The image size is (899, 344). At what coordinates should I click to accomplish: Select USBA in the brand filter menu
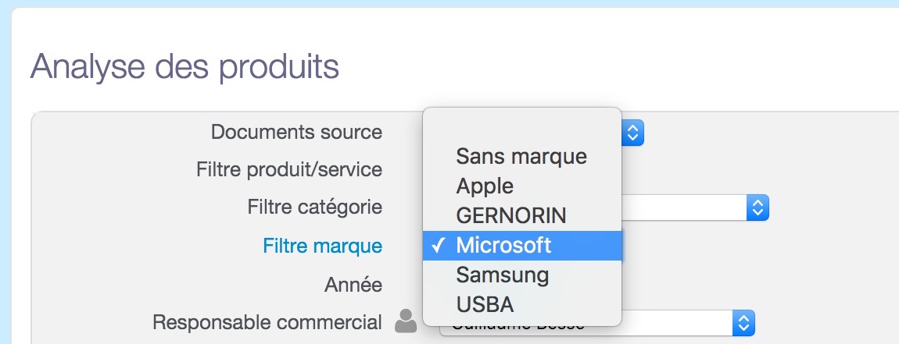click(x=522, y=305)
